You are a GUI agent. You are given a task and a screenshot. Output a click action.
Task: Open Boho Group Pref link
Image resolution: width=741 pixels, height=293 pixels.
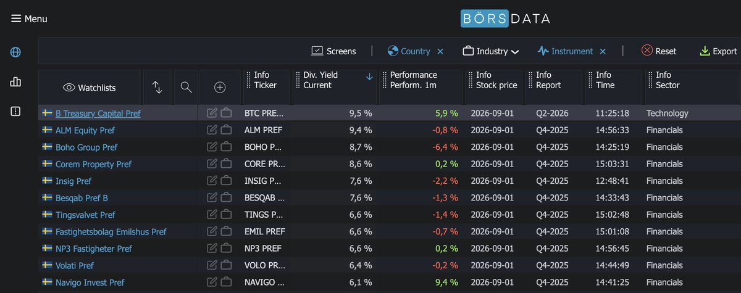coord(86,147)
